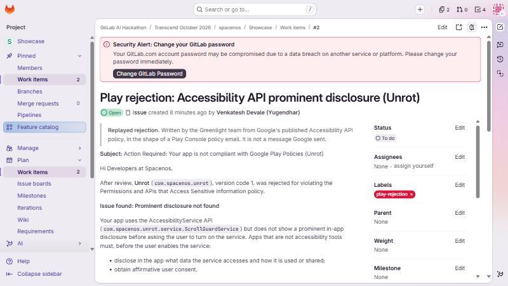Collapse the Pinned section chevron

click(80, 56)
